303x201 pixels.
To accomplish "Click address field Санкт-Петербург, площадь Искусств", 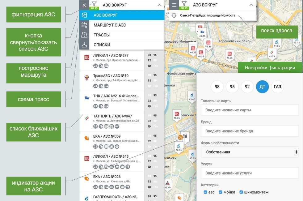I will point(208,15).
